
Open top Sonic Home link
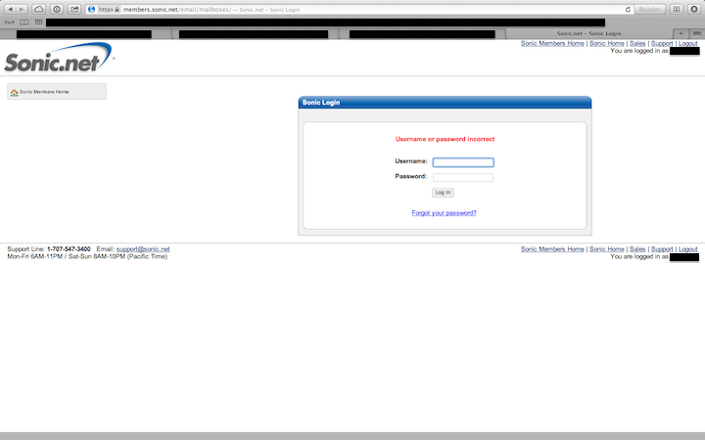pyautogui.click(x=606, y=44)
